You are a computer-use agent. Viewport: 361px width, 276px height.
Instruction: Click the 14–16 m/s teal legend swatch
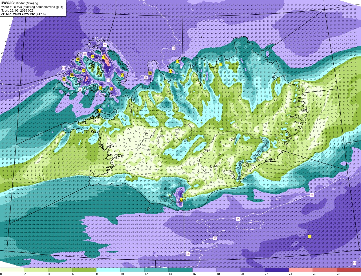coord(180,270)
